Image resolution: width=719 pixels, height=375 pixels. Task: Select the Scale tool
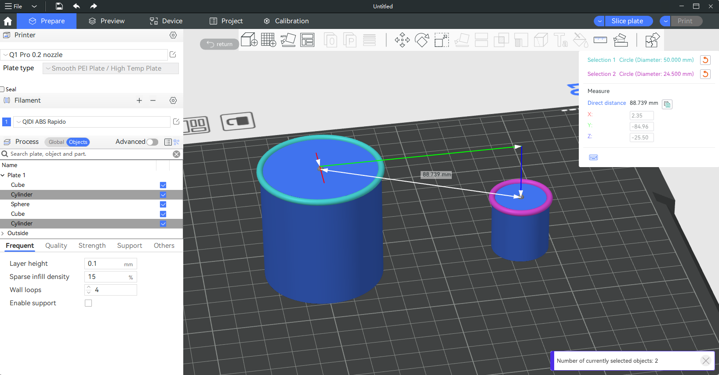[x=442, y=40]
